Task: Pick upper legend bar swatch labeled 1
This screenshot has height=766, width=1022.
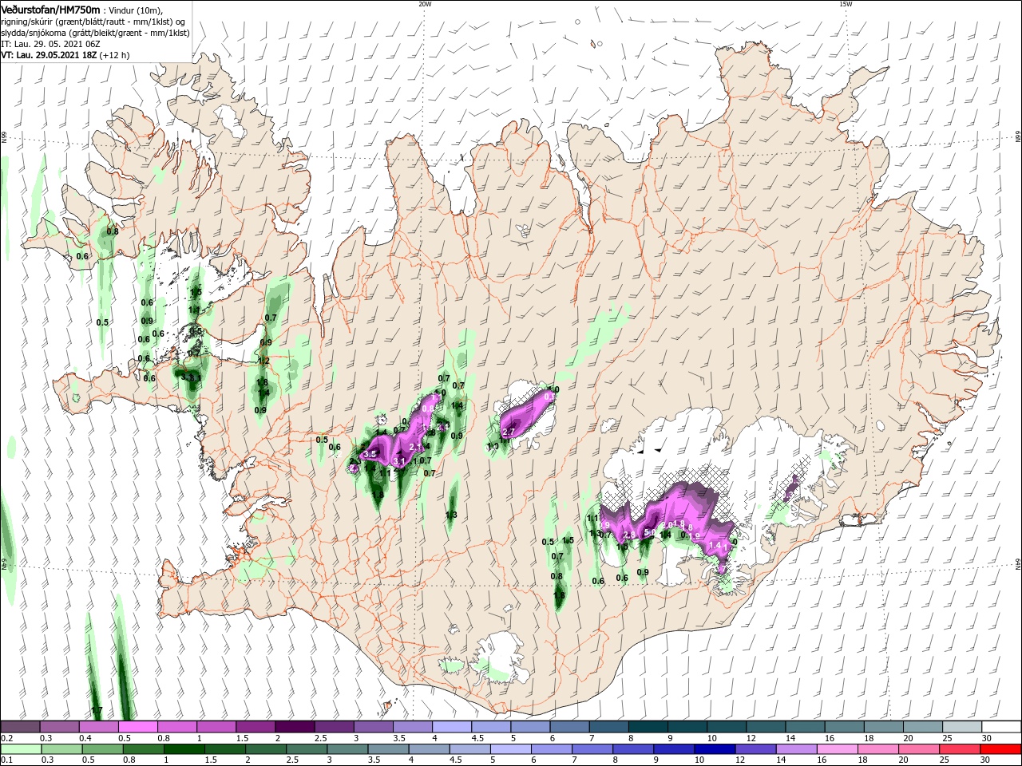Action: [216, 726]
